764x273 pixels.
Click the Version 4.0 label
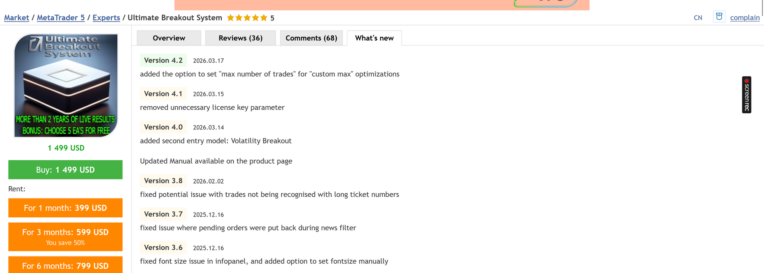[x=163, y=127]
